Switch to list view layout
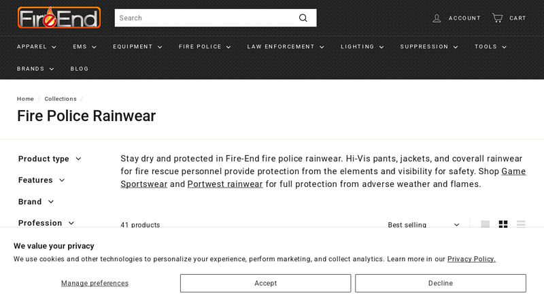Image resolution: width=544 pixels, height=306 pixels. coord(521,225)
